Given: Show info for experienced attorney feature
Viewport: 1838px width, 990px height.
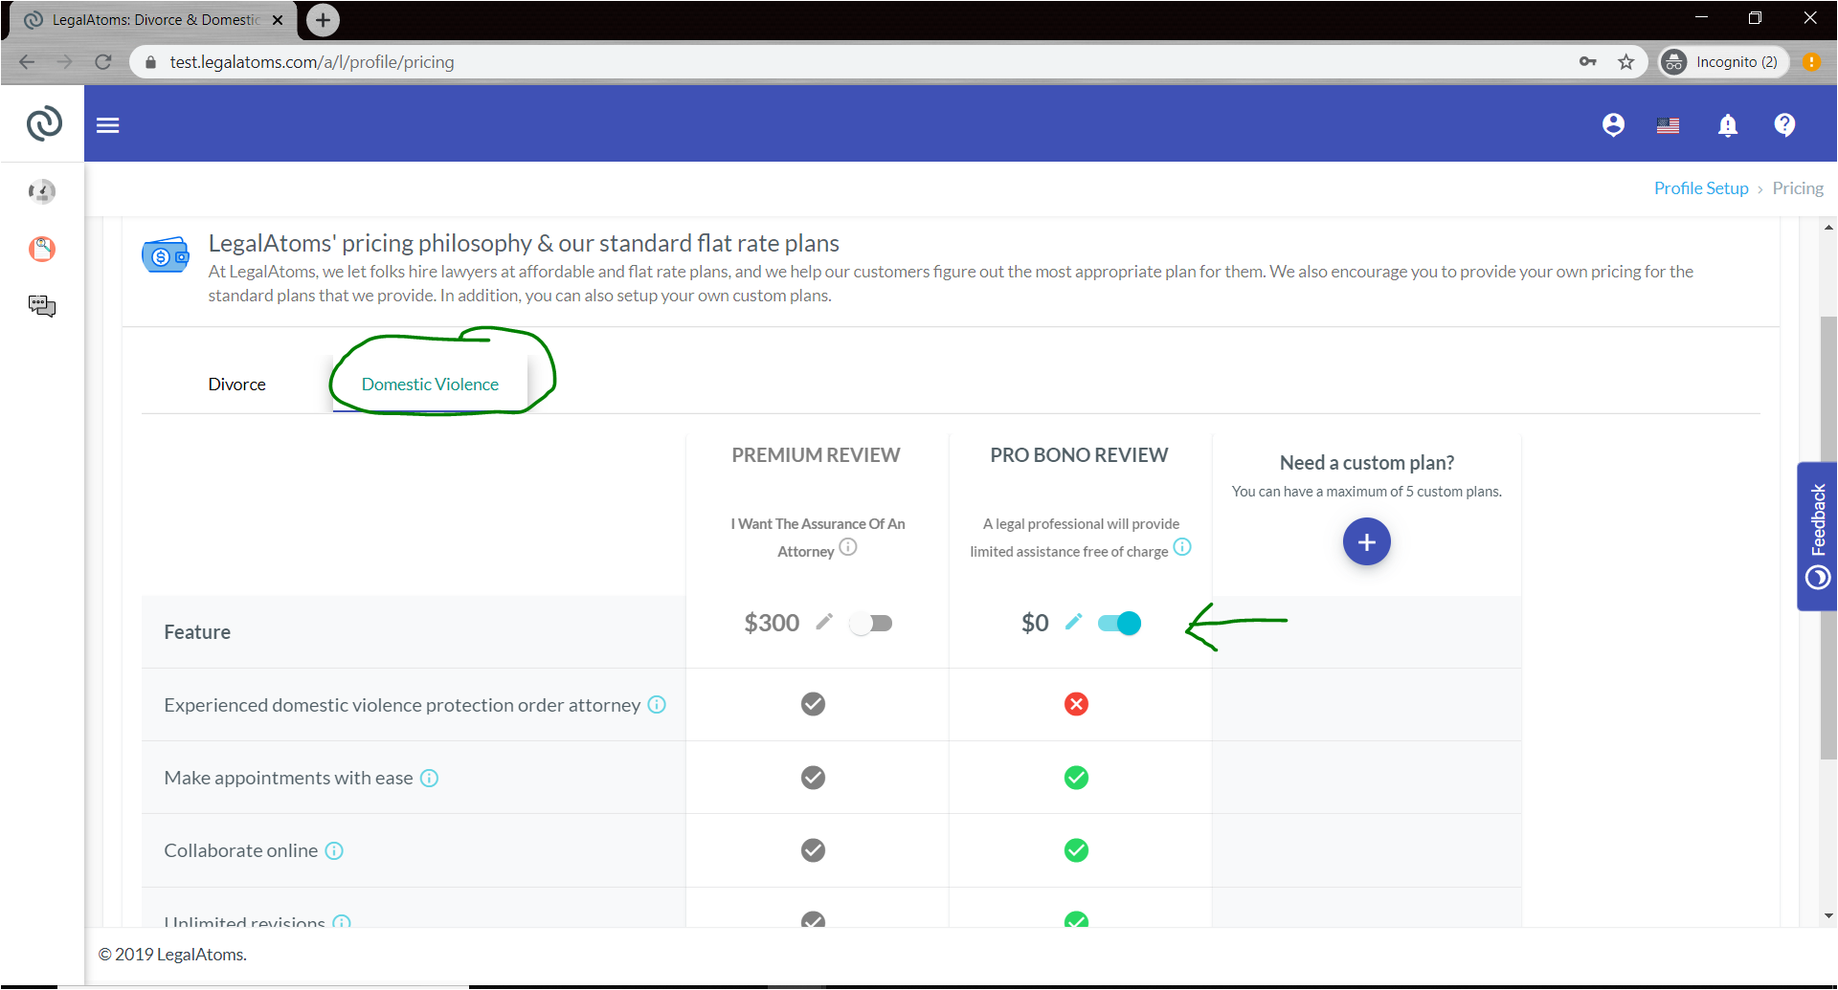Looking at the screenshot, I should (657, 705).
